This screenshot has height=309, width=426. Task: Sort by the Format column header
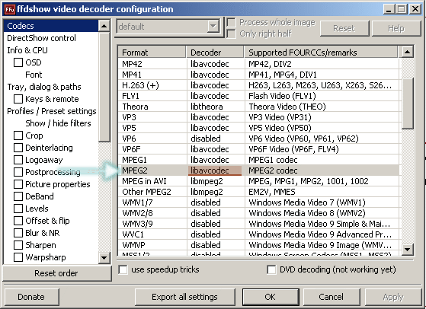(x=152, y=52)
